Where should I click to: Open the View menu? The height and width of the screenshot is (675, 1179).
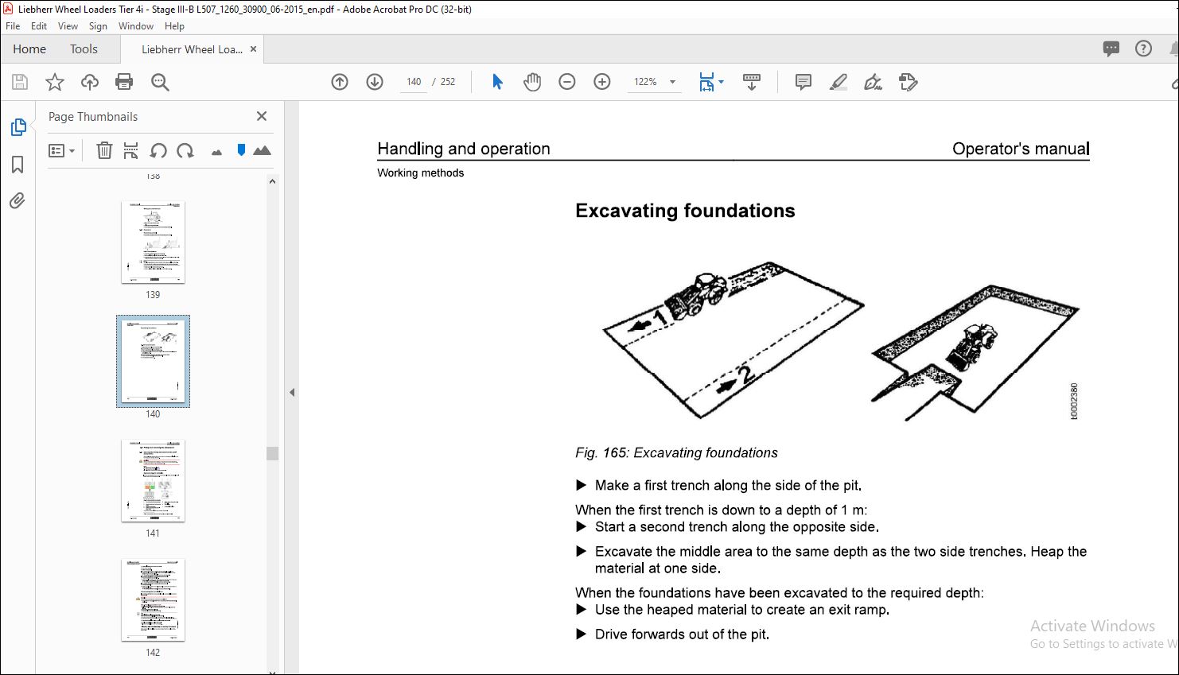68,26
